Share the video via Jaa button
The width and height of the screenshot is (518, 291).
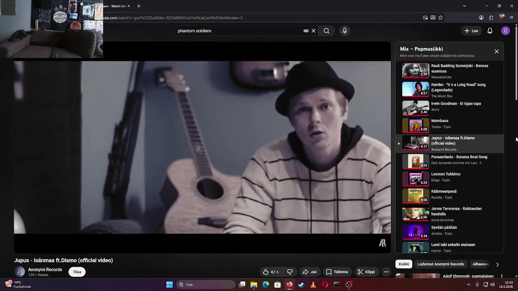click(x=310, y=272)
